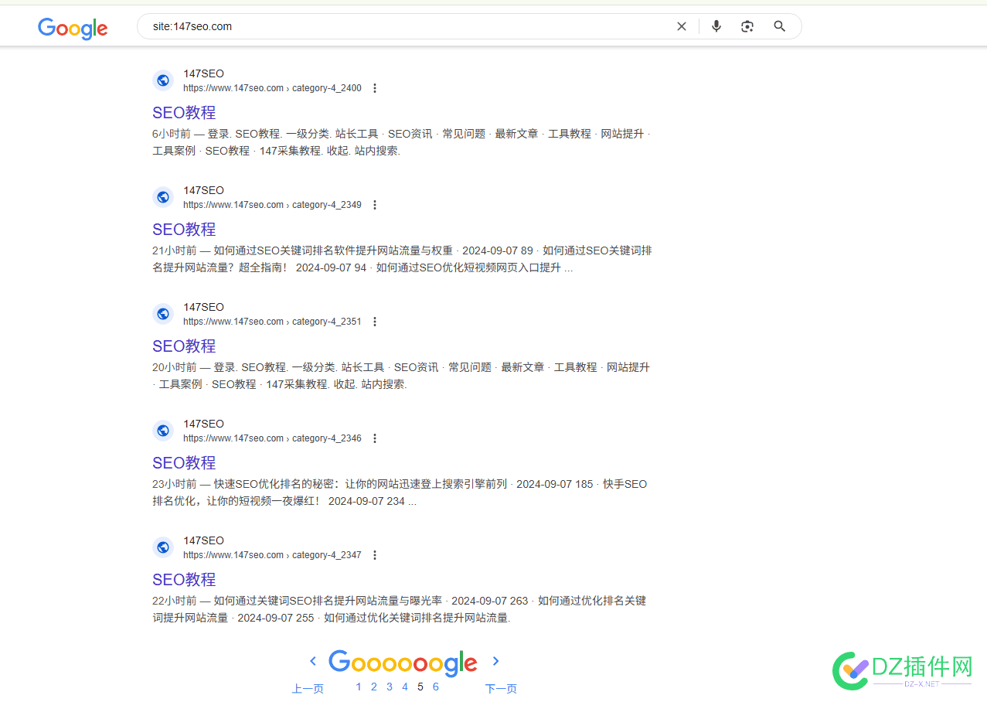The image size is (987, 702).
Task: Click the magnifying glass search icon
Action: [779, 26]
